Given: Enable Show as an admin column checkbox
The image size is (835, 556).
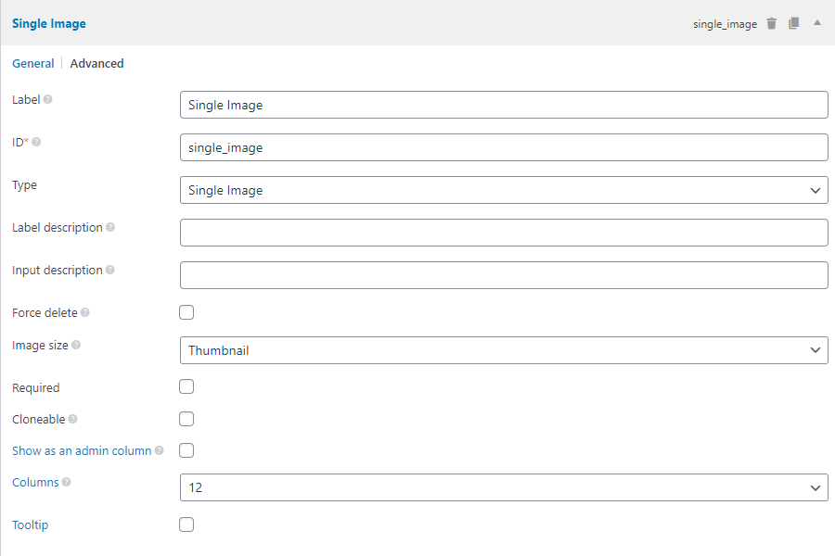Looking at the screenshot, I should 186,450.
